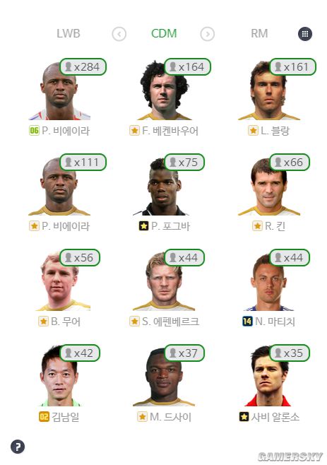Screen dimensions: 327x465
Task: Switch to the LWB position tab
Action: 69,33
